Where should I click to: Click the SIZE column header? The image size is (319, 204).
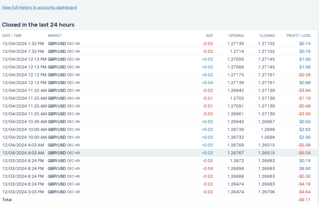209,36
